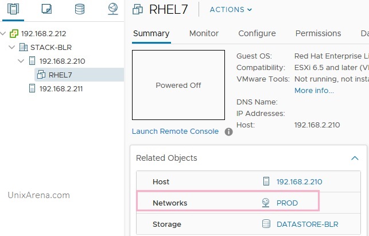This screenshot has height=236, width=369.
Task: Click the More info... link
Action: pos(314,91)
